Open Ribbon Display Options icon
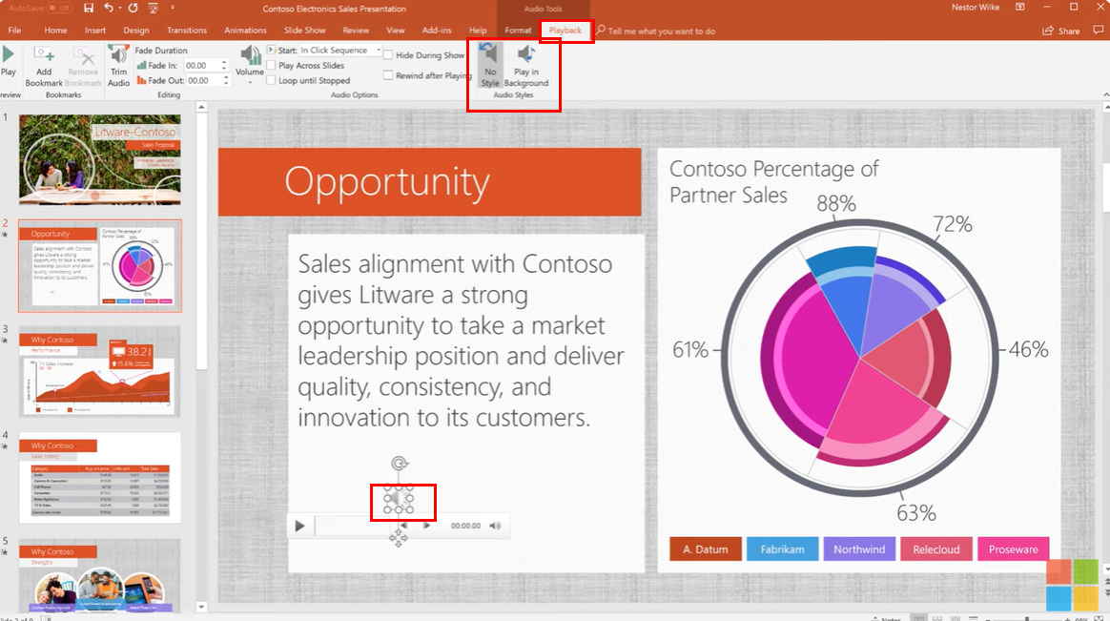 (1020, 7)
